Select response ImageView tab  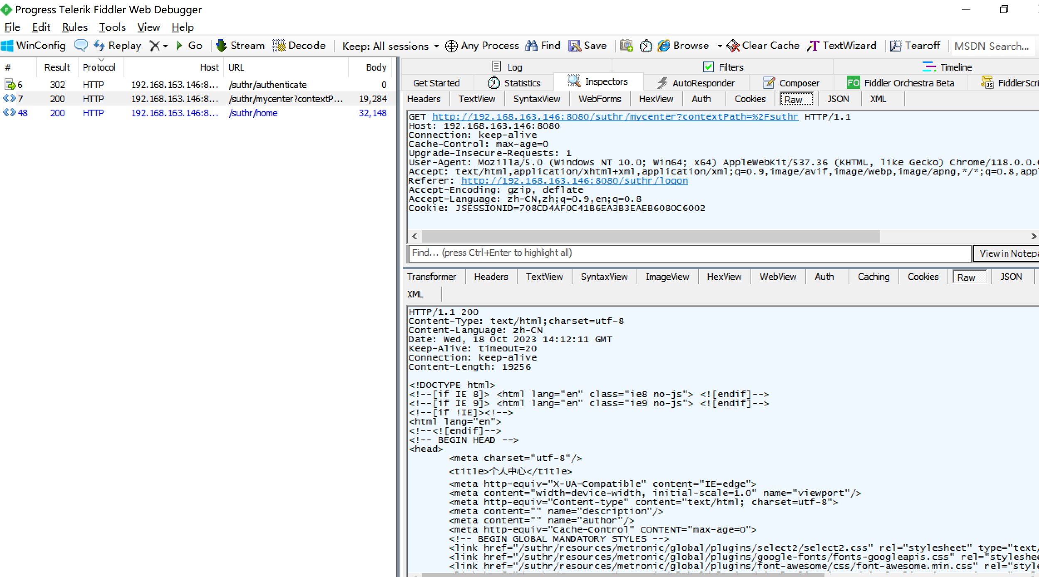pyautogui.click(x=667, y=277)
